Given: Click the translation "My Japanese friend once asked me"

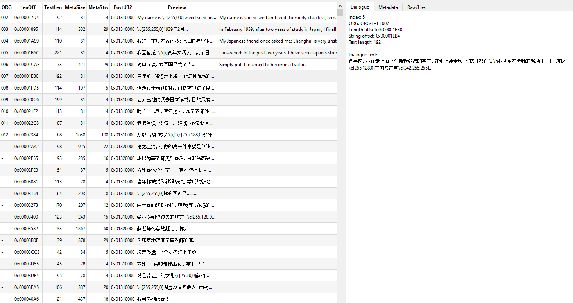Looking at the screenshot, I should [x=278, y=41].
